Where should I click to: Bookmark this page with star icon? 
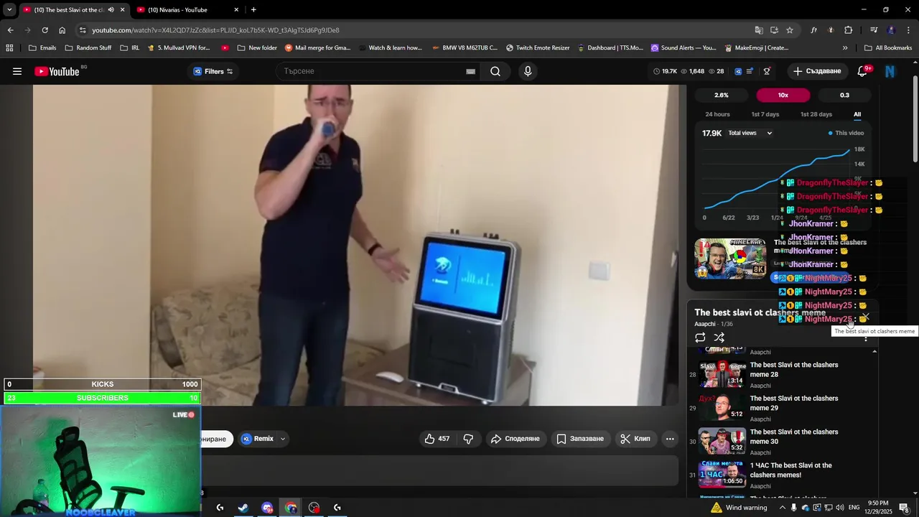point(790,30)
